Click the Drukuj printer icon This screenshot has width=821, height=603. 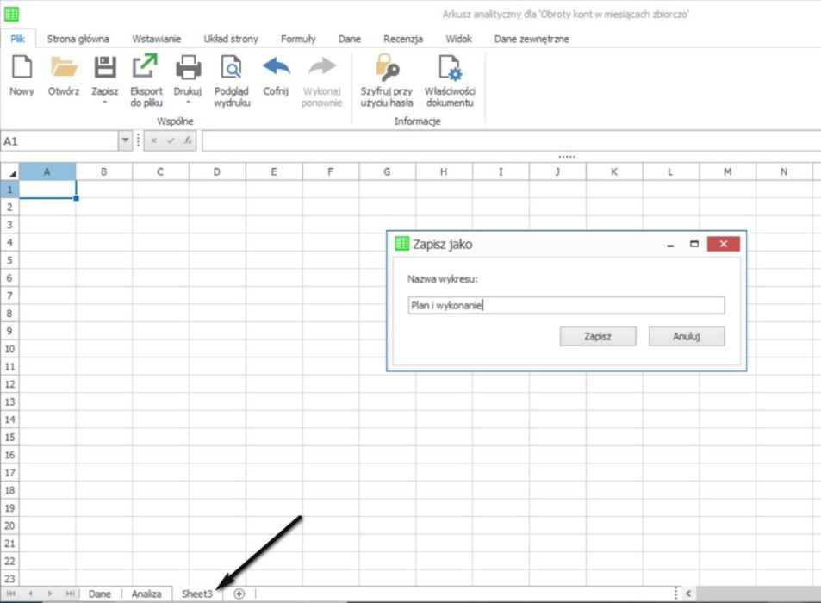pos(188,68)
